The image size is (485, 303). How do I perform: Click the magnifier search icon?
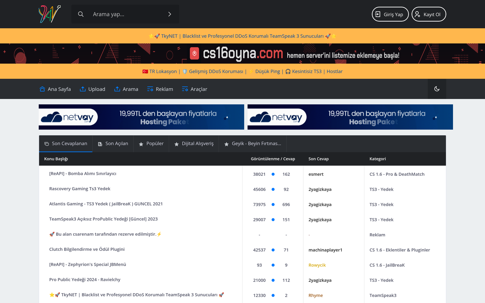(81, 14)
